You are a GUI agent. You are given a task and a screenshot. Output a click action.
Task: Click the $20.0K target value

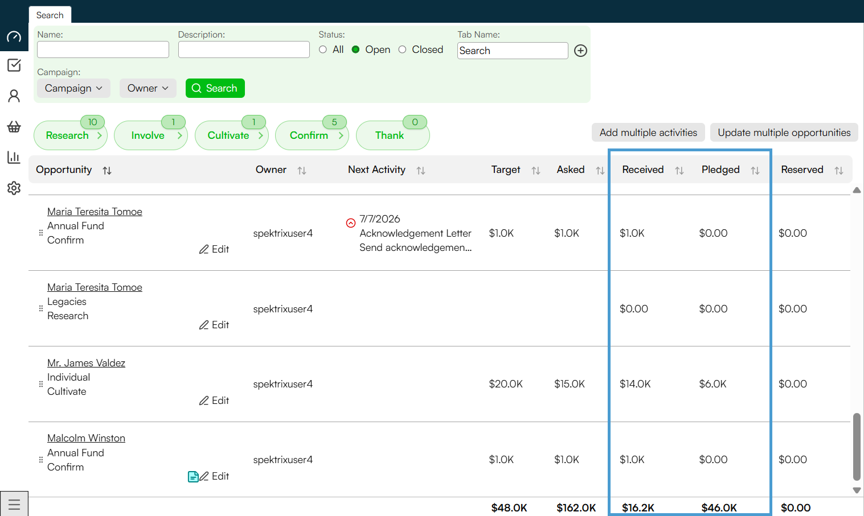(x=506, y=384)
